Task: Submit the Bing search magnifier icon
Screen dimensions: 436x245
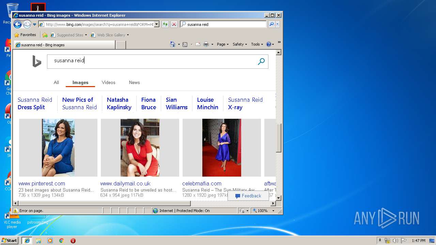Action: coord(261,62)
